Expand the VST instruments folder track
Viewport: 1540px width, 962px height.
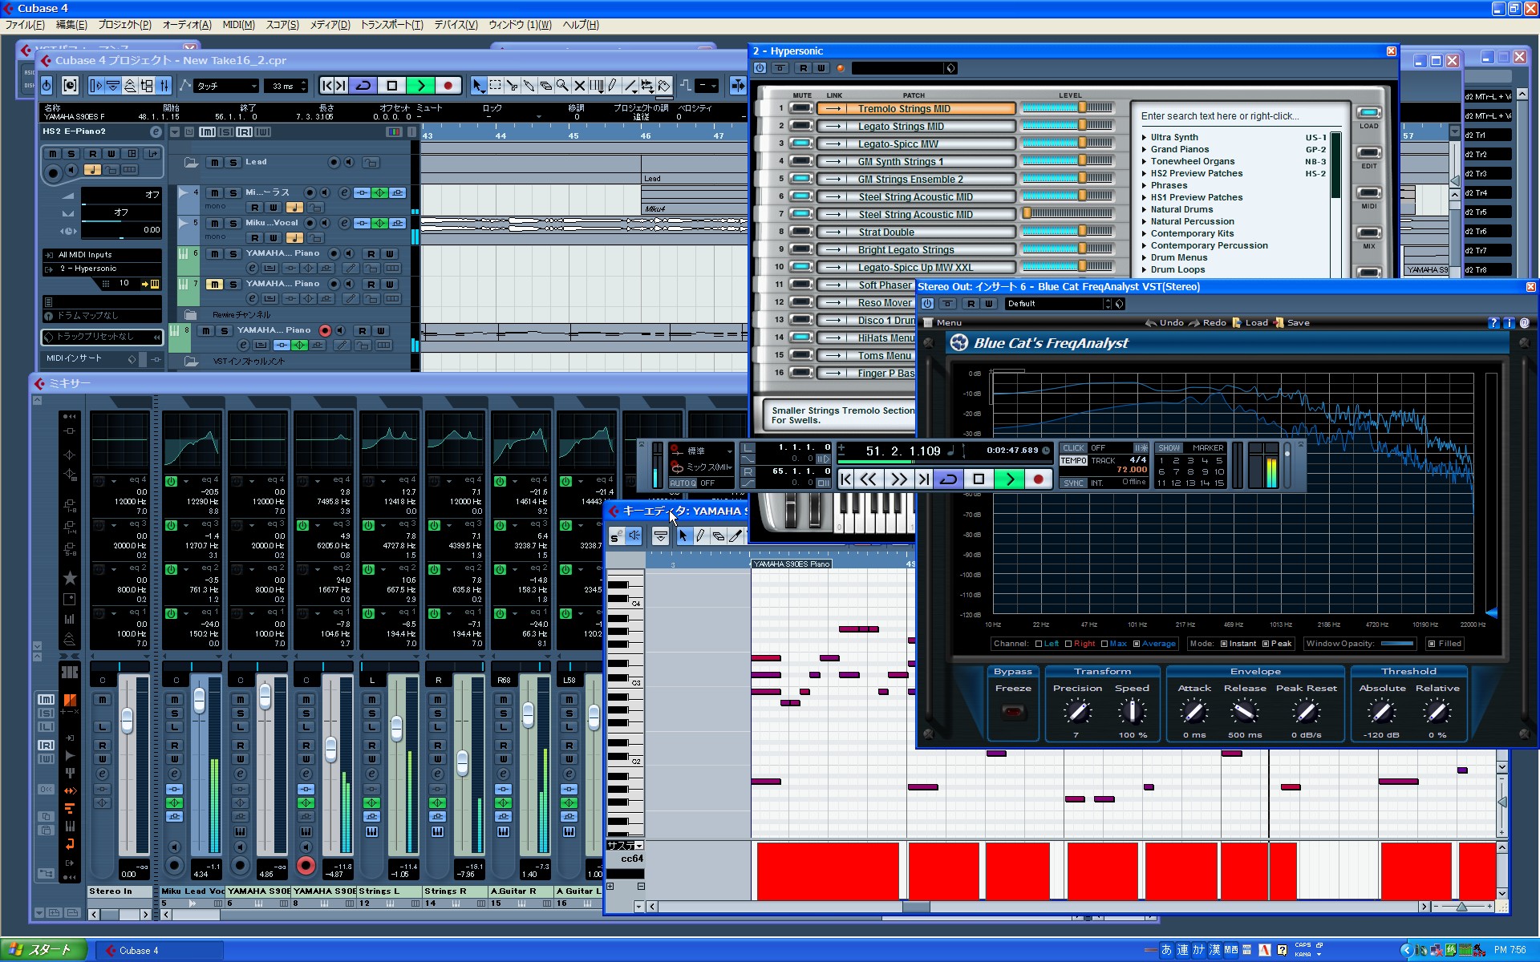point(191,362)
